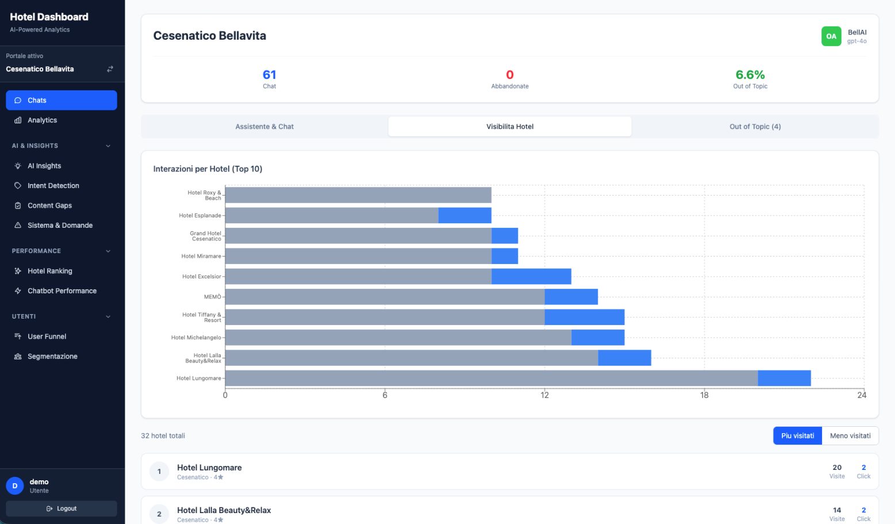The width and height of the screenshot is (895, 524).
Task: Click the Chatbot Performance lightning icon
Action: pyautogui.click(x=18, y=291)
